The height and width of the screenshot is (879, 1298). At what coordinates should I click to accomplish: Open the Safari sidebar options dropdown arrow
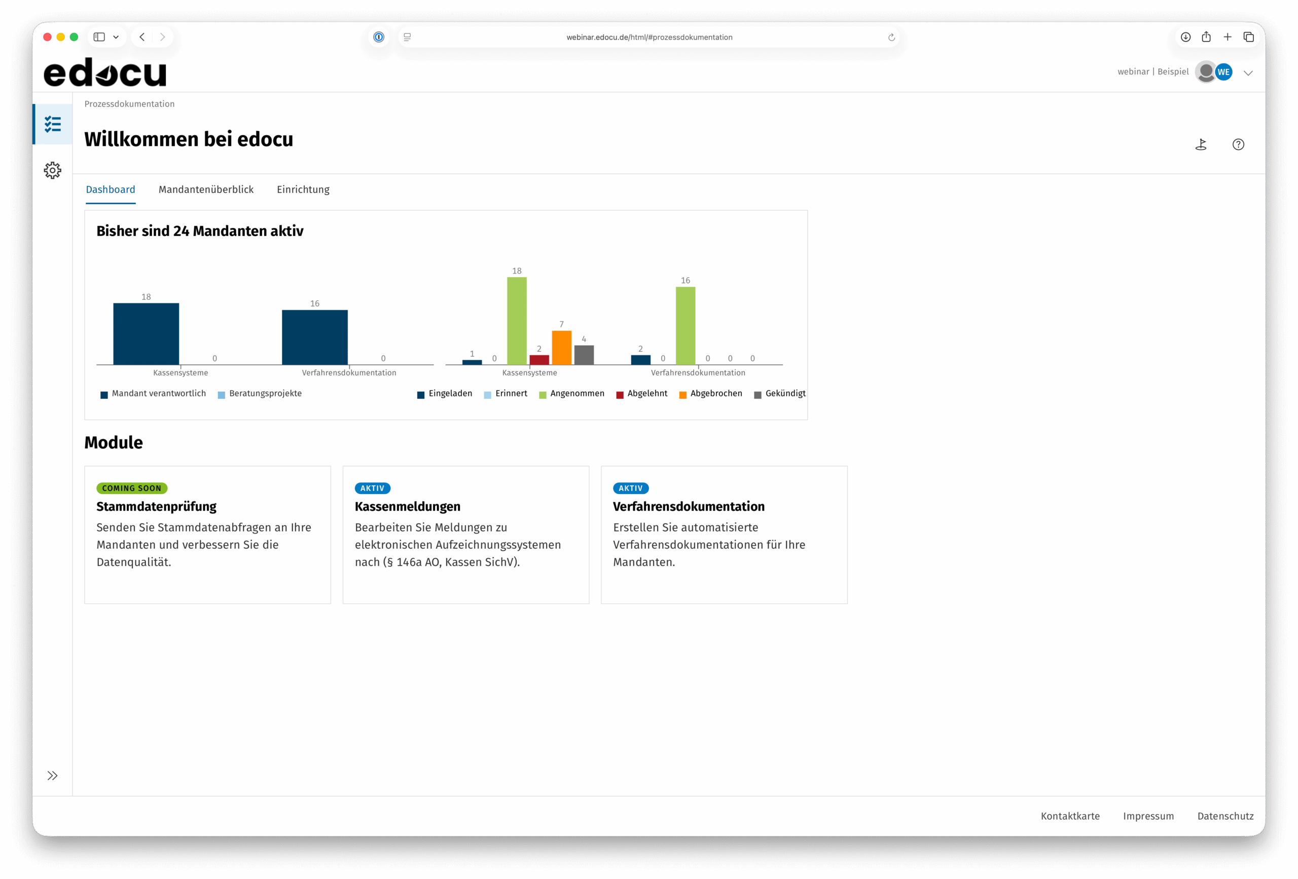[116, 37]
